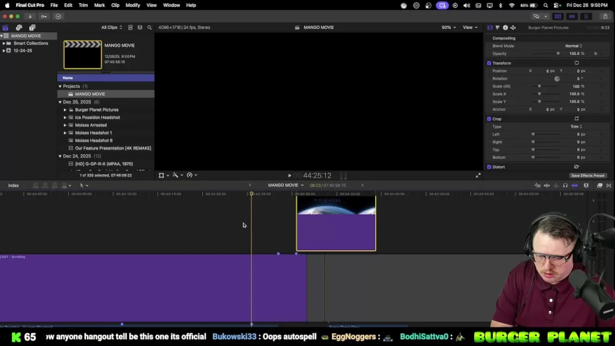The image size is (615, 346).
Task: Open the viewer View options menu
Action: coord(470,27)
